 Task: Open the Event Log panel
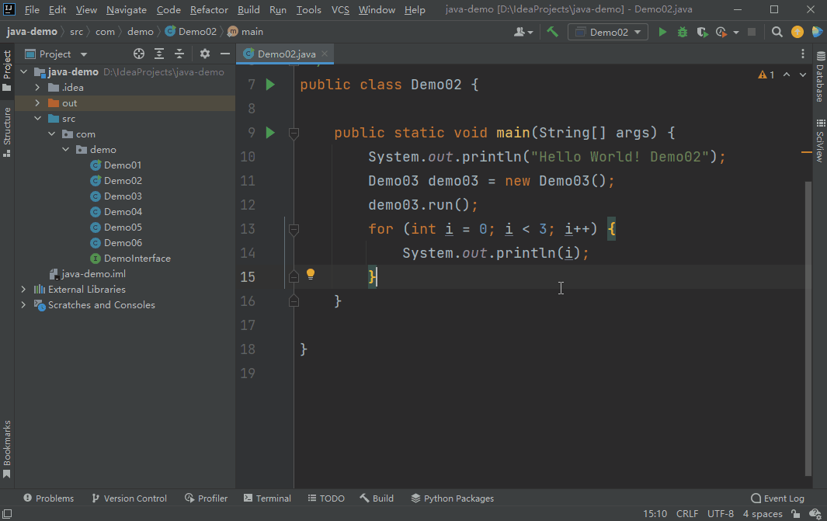point(777,498)
